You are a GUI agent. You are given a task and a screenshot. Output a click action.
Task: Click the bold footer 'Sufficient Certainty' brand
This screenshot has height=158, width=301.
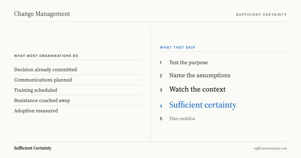point(33,148)
